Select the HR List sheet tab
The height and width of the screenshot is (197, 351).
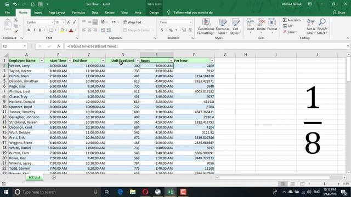[35, 177]
